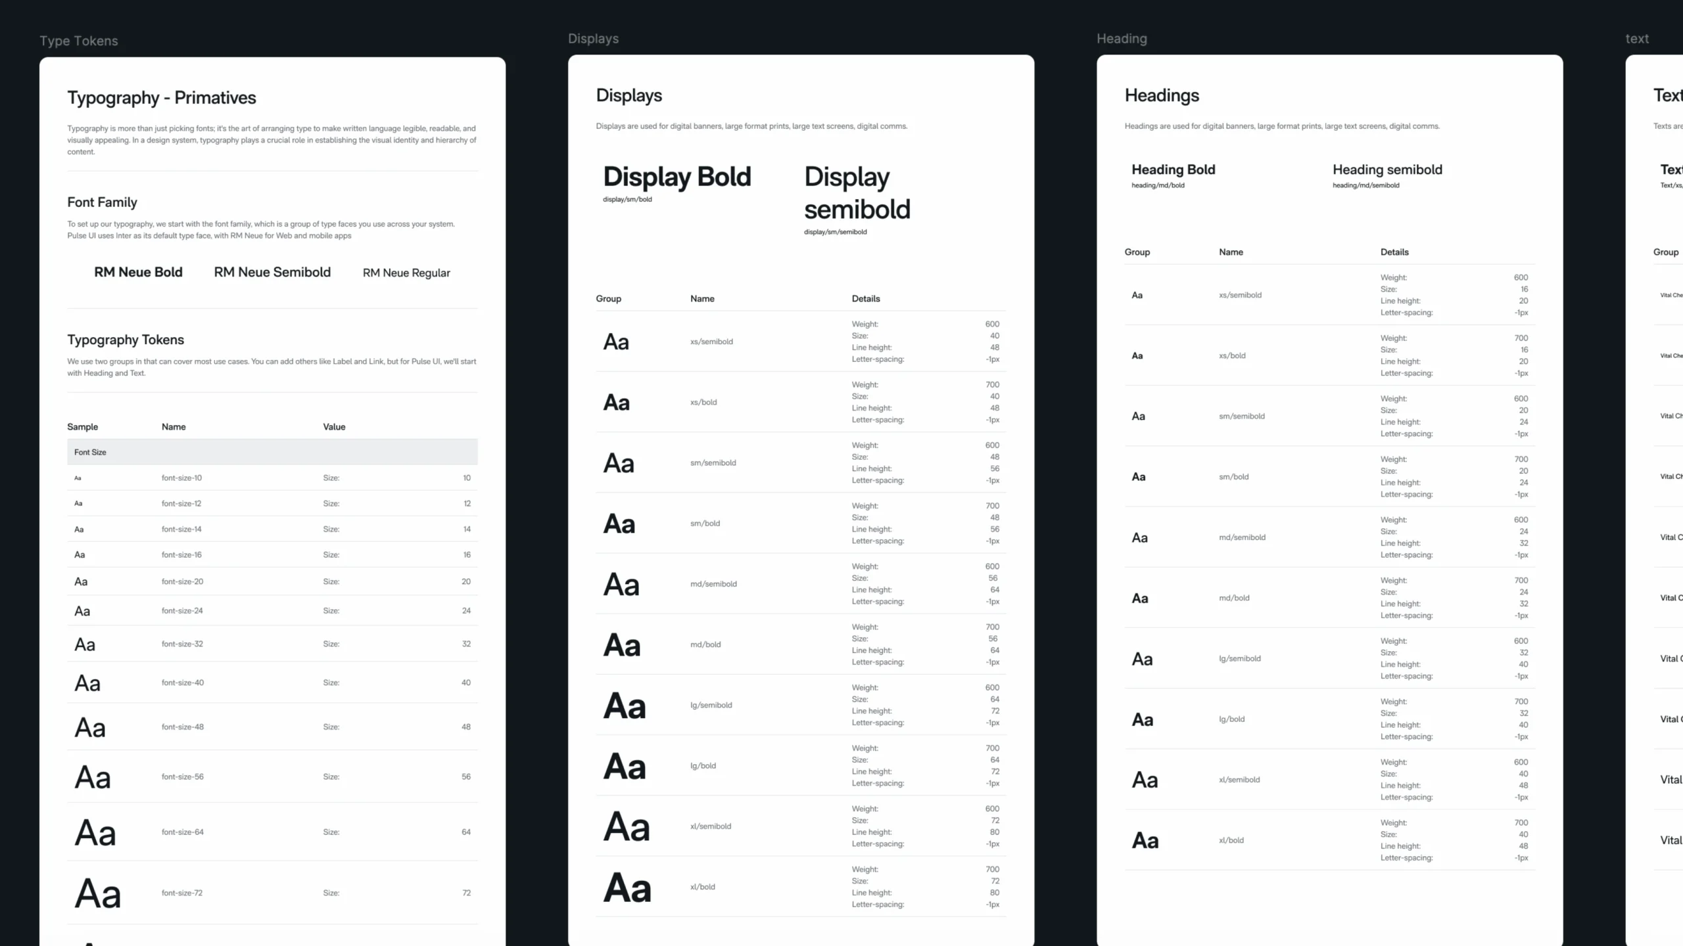Select the RM Neue Bold sample text

point(138,272)
